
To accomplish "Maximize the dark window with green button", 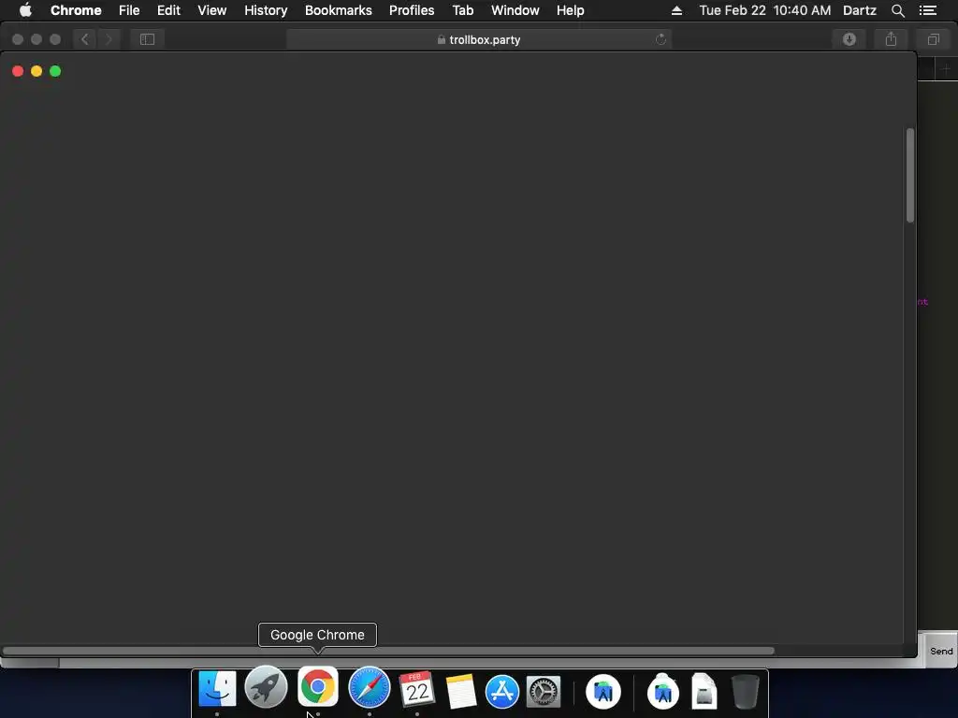I will (x=55, y=71).
